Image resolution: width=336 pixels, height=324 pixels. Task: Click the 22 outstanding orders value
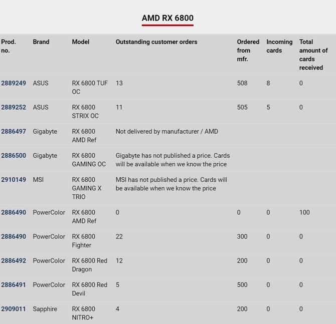119,237
